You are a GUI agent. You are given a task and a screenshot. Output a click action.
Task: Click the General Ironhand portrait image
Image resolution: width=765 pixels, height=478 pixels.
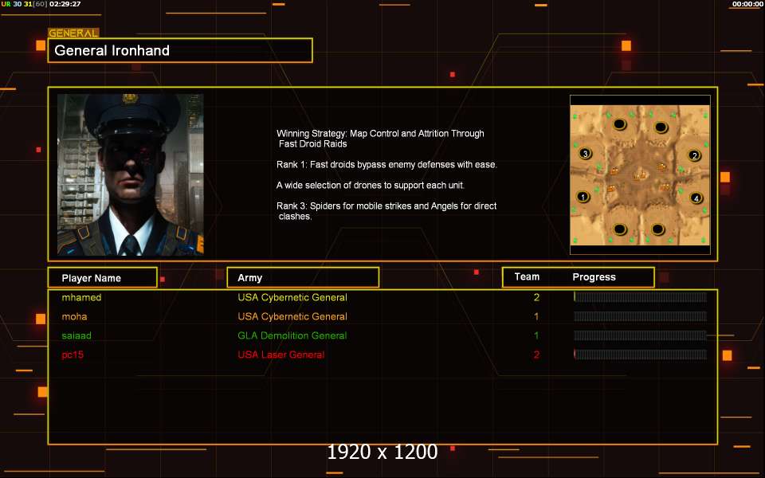click(x=131, y=174)
